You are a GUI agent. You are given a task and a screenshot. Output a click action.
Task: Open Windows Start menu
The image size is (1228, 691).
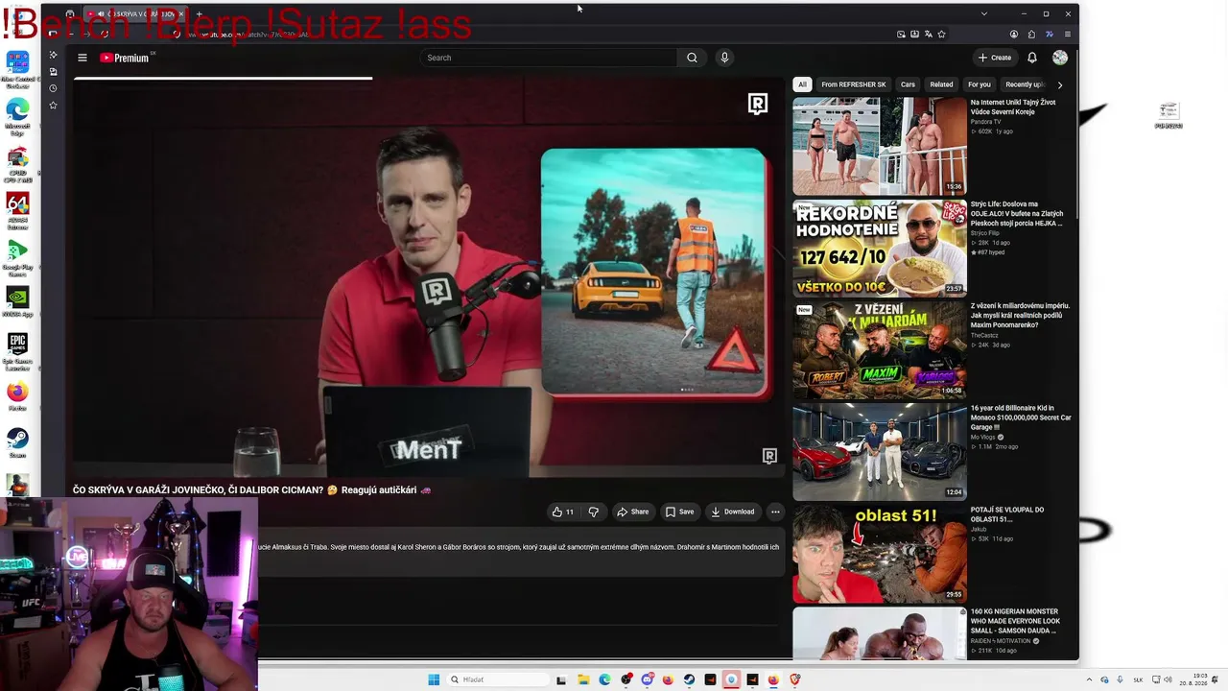pos(434,679)
